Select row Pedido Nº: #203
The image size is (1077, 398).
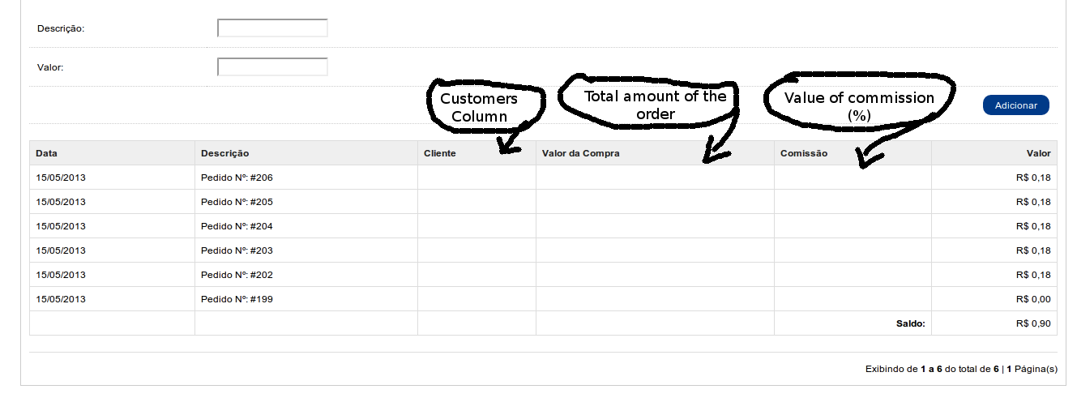pyautogui.click(x=543, y=250)
